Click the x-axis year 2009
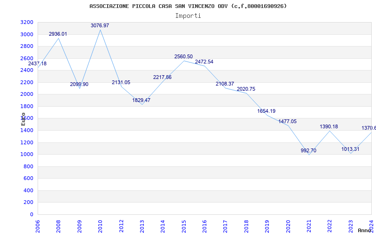Image resolution: width=376 pixels, height=235 pixels. coord(79,226)
